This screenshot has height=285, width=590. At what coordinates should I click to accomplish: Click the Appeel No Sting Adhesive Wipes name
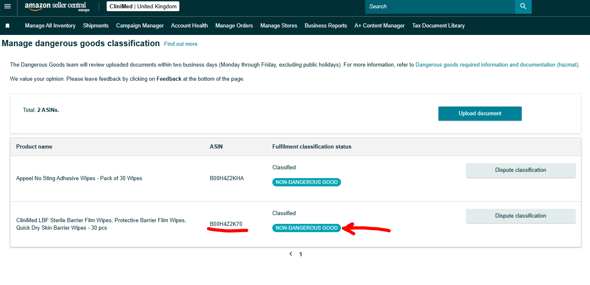click(x=79, y=178)
